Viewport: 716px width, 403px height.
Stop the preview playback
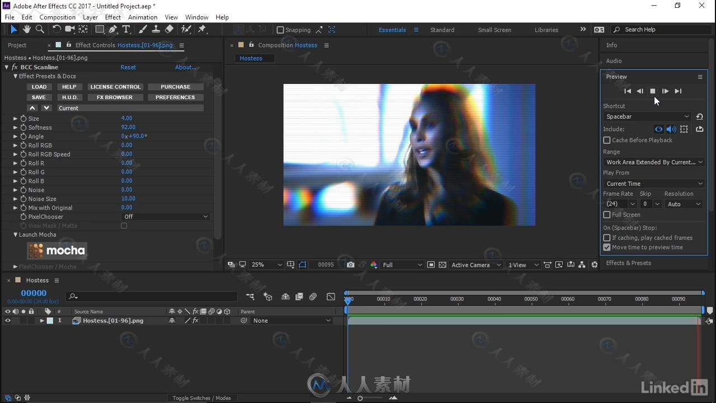[652, 91]
